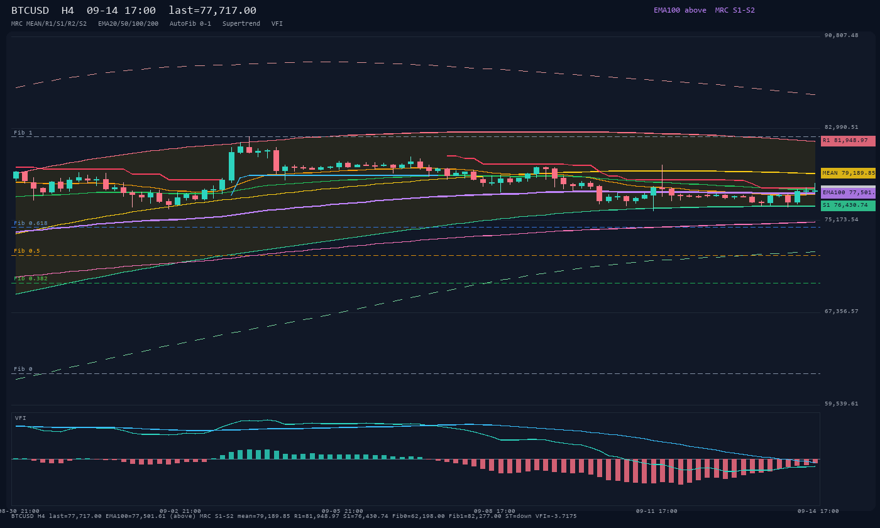Select the 'EMA100 above' status label
Screen dimensions: 880x528
coord(680,10)
